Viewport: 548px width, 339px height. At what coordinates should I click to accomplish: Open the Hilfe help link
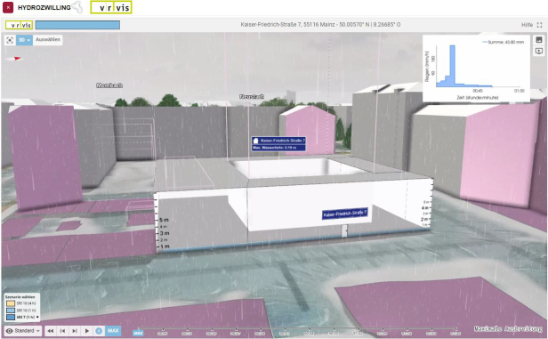[x=527, y=25]
